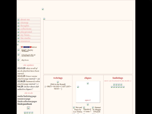Click the image above Daredevil v3 issue 7
Viewport: 152px width, 114px height.
coord(84,108)
